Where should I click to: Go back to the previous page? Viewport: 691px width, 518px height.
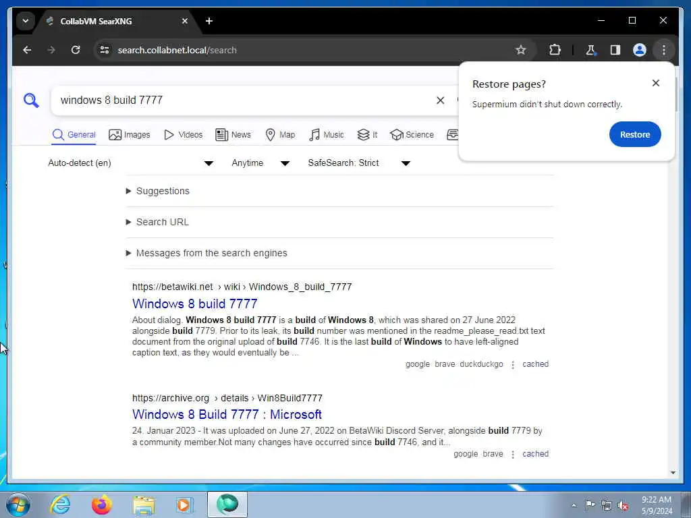pyautogui.click(x=27, y=50)
